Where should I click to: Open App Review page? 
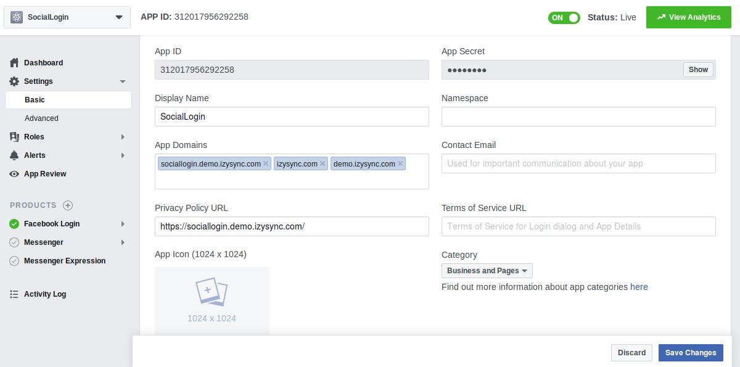click(45, 174)
